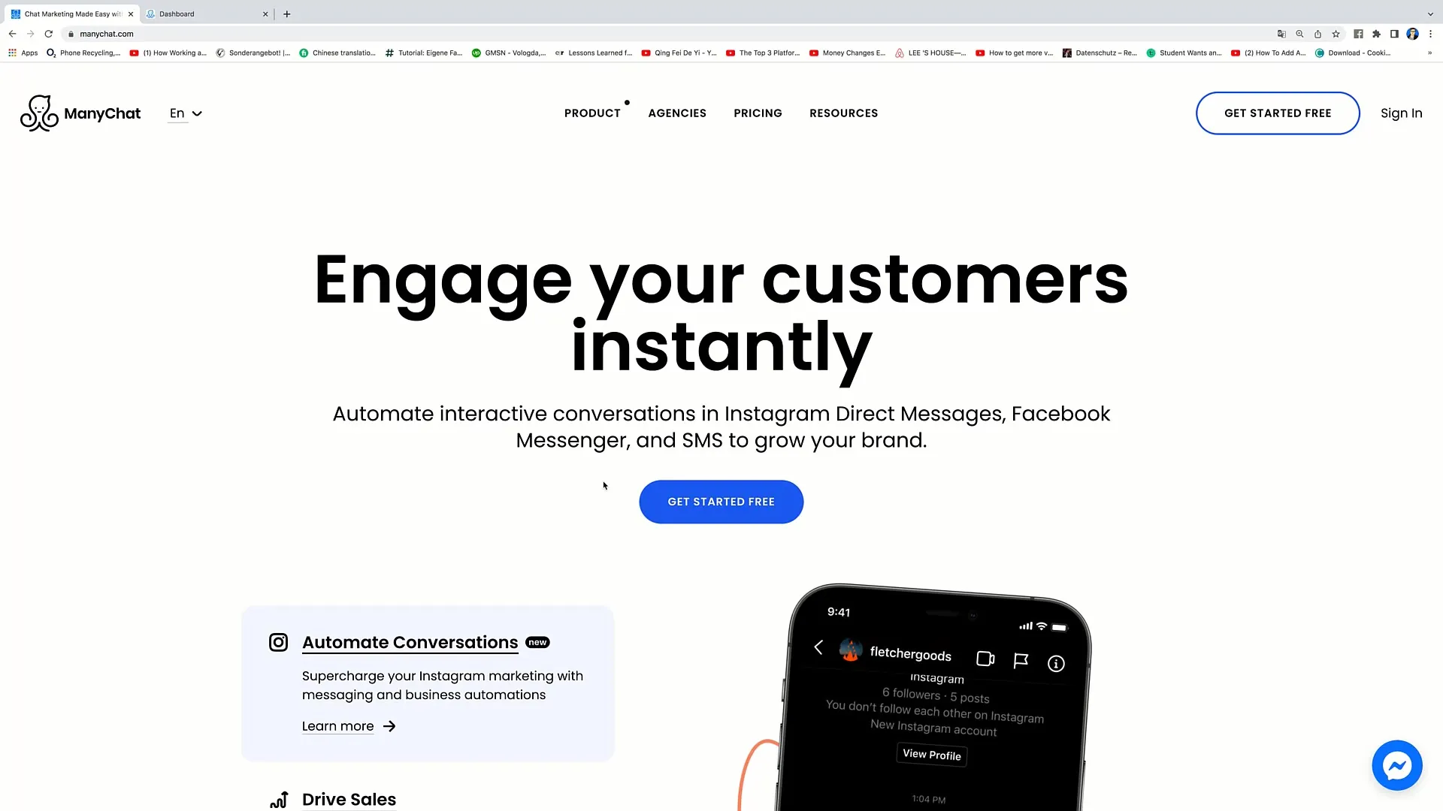Click GET STARTED FREE button
This screenshot has height=811, width=1443.
pos(721,502)
